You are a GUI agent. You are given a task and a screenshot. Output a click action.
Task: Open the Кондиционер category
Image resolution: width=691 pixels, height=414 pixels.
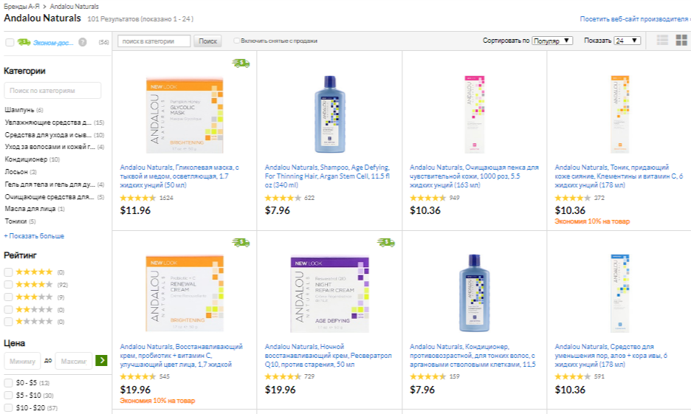click(26, 159)
